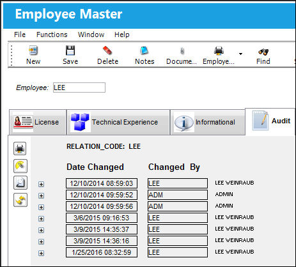Switch to the Informational tab
296x267 pixels.
(x=207, y=122)
